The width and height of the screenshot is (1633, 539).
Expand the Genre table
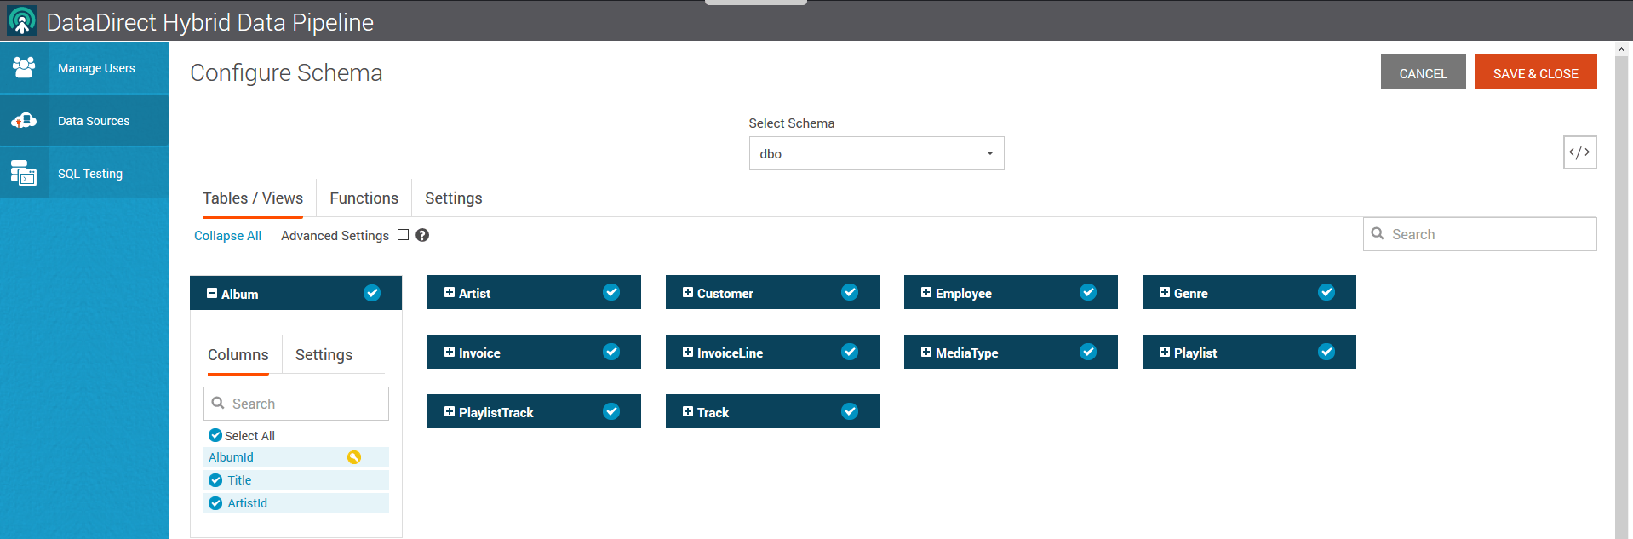click(x=1165, y=292)
